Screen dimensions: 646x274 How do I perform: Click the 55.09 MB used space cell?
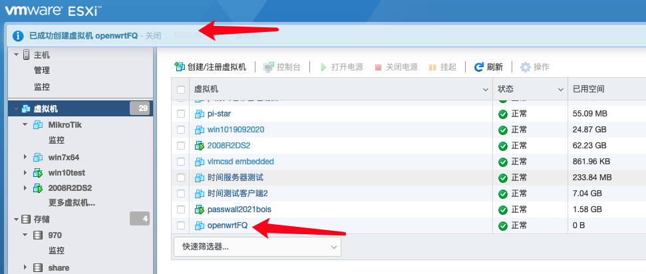pyautogui.click(x=590, y=114)
